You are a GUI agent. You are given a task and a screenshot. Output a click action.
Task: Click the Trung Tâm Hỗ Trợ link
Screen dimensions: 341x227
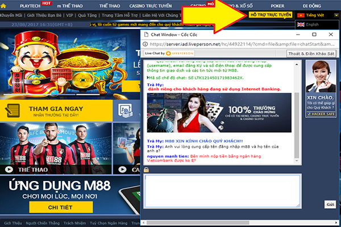119,15
